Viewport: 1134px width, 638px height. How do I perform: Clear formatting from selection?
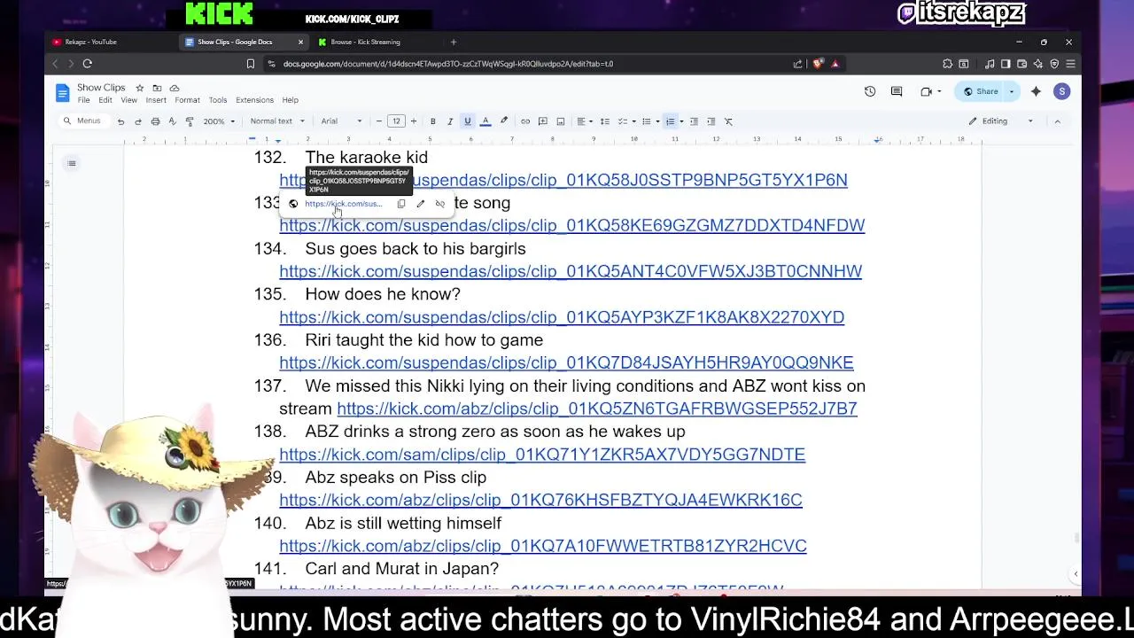728,121
